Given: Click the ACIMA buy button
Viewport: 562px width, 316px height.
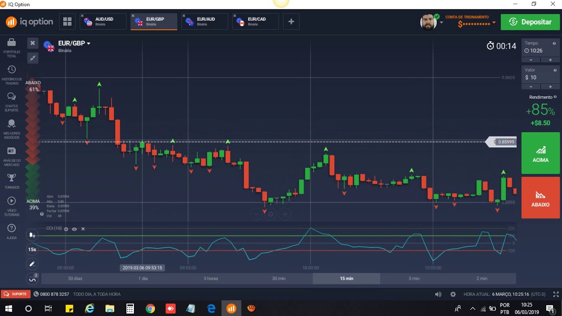Looking at the screenshot, I should [540, 153].
